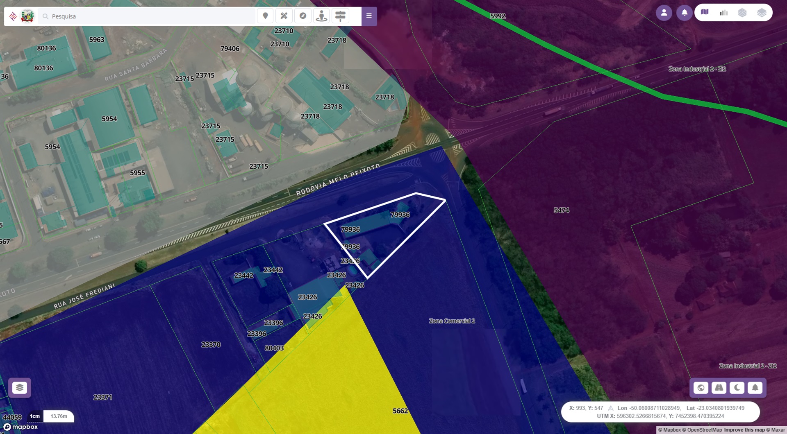Activate the street view person icon
The height and width of the screenshot is (434, 787).
(x=322, y=16)
